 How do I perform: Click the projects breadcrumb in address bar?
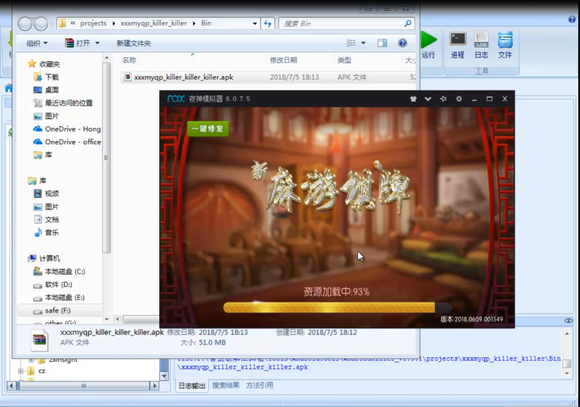click(x=93, y=23)
